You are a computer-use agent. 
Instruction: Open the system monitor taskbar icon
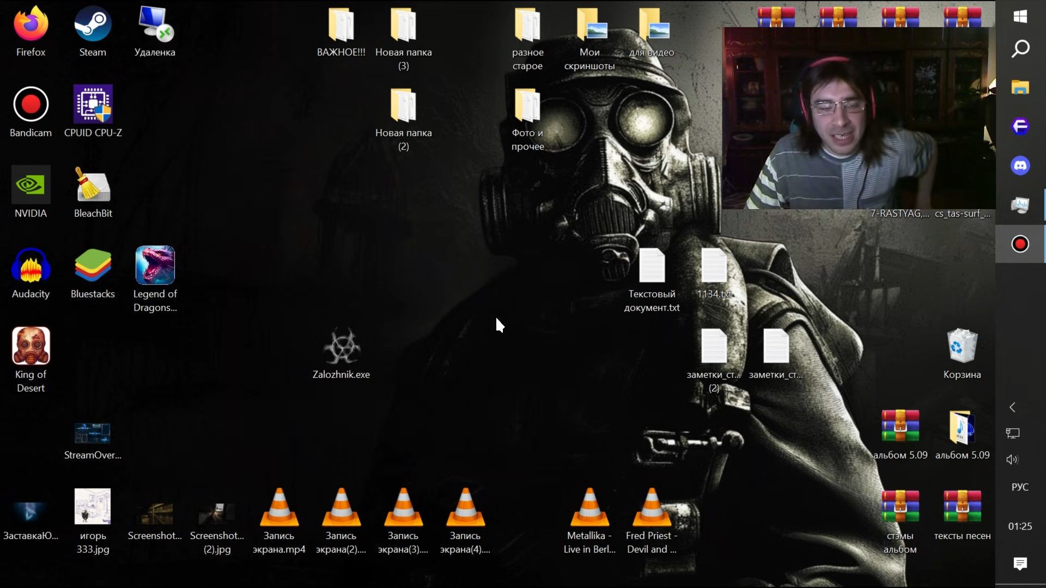tap(1020, 205)
